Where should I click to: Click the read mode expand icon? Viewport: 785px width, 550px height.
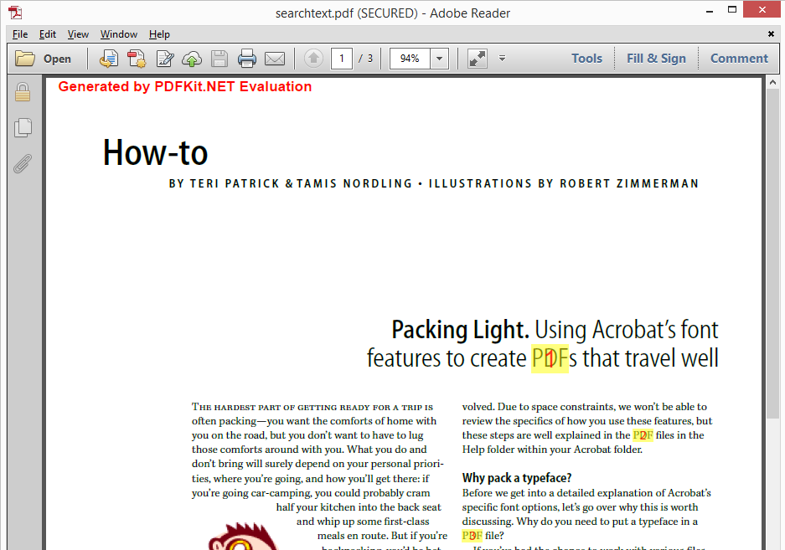tap(477, 59)
